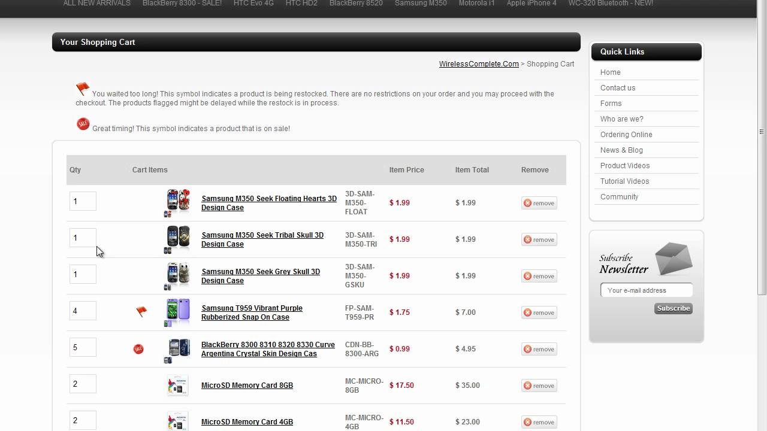Click the Item Total column header
The image size is (767, 431).
point(472,170)
